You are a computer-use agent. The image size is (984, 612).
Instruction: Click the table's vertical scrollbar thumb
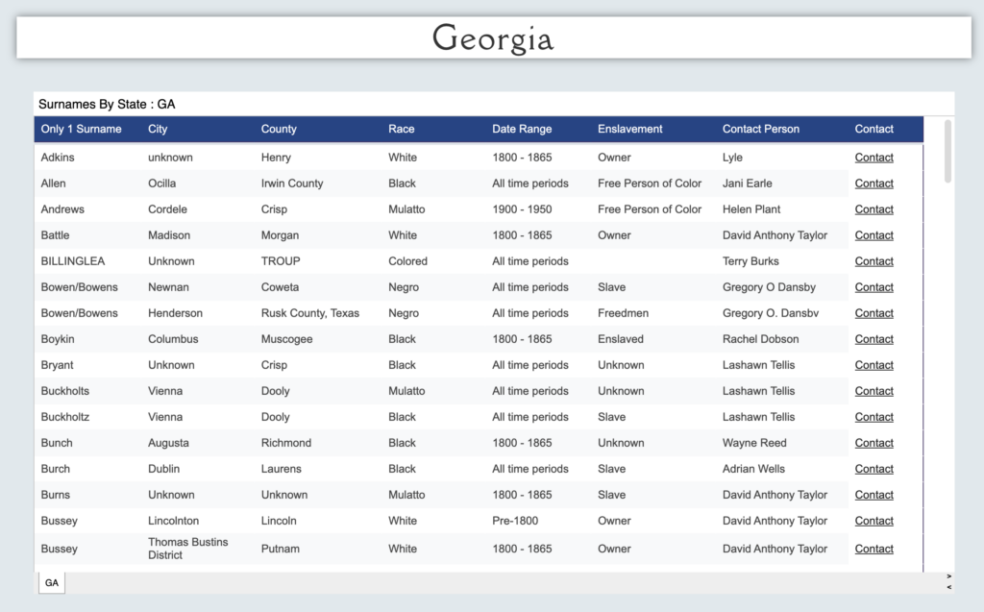pos(948,151)
